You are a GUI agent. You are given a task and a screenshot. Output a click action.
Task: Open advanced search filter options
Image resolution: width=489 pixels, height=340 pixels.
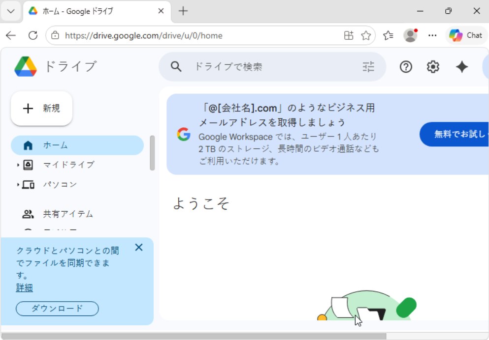tap(368, 66)
